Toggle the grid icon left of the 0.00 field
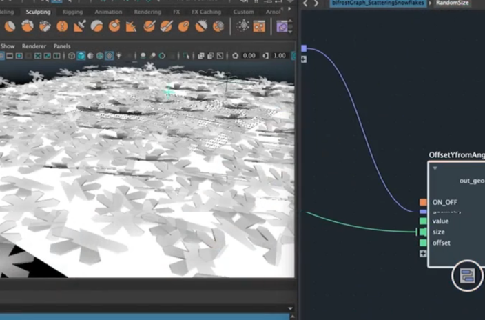This screenshot has width=485, height=320. pyautogui.click(x=235, y=56)
